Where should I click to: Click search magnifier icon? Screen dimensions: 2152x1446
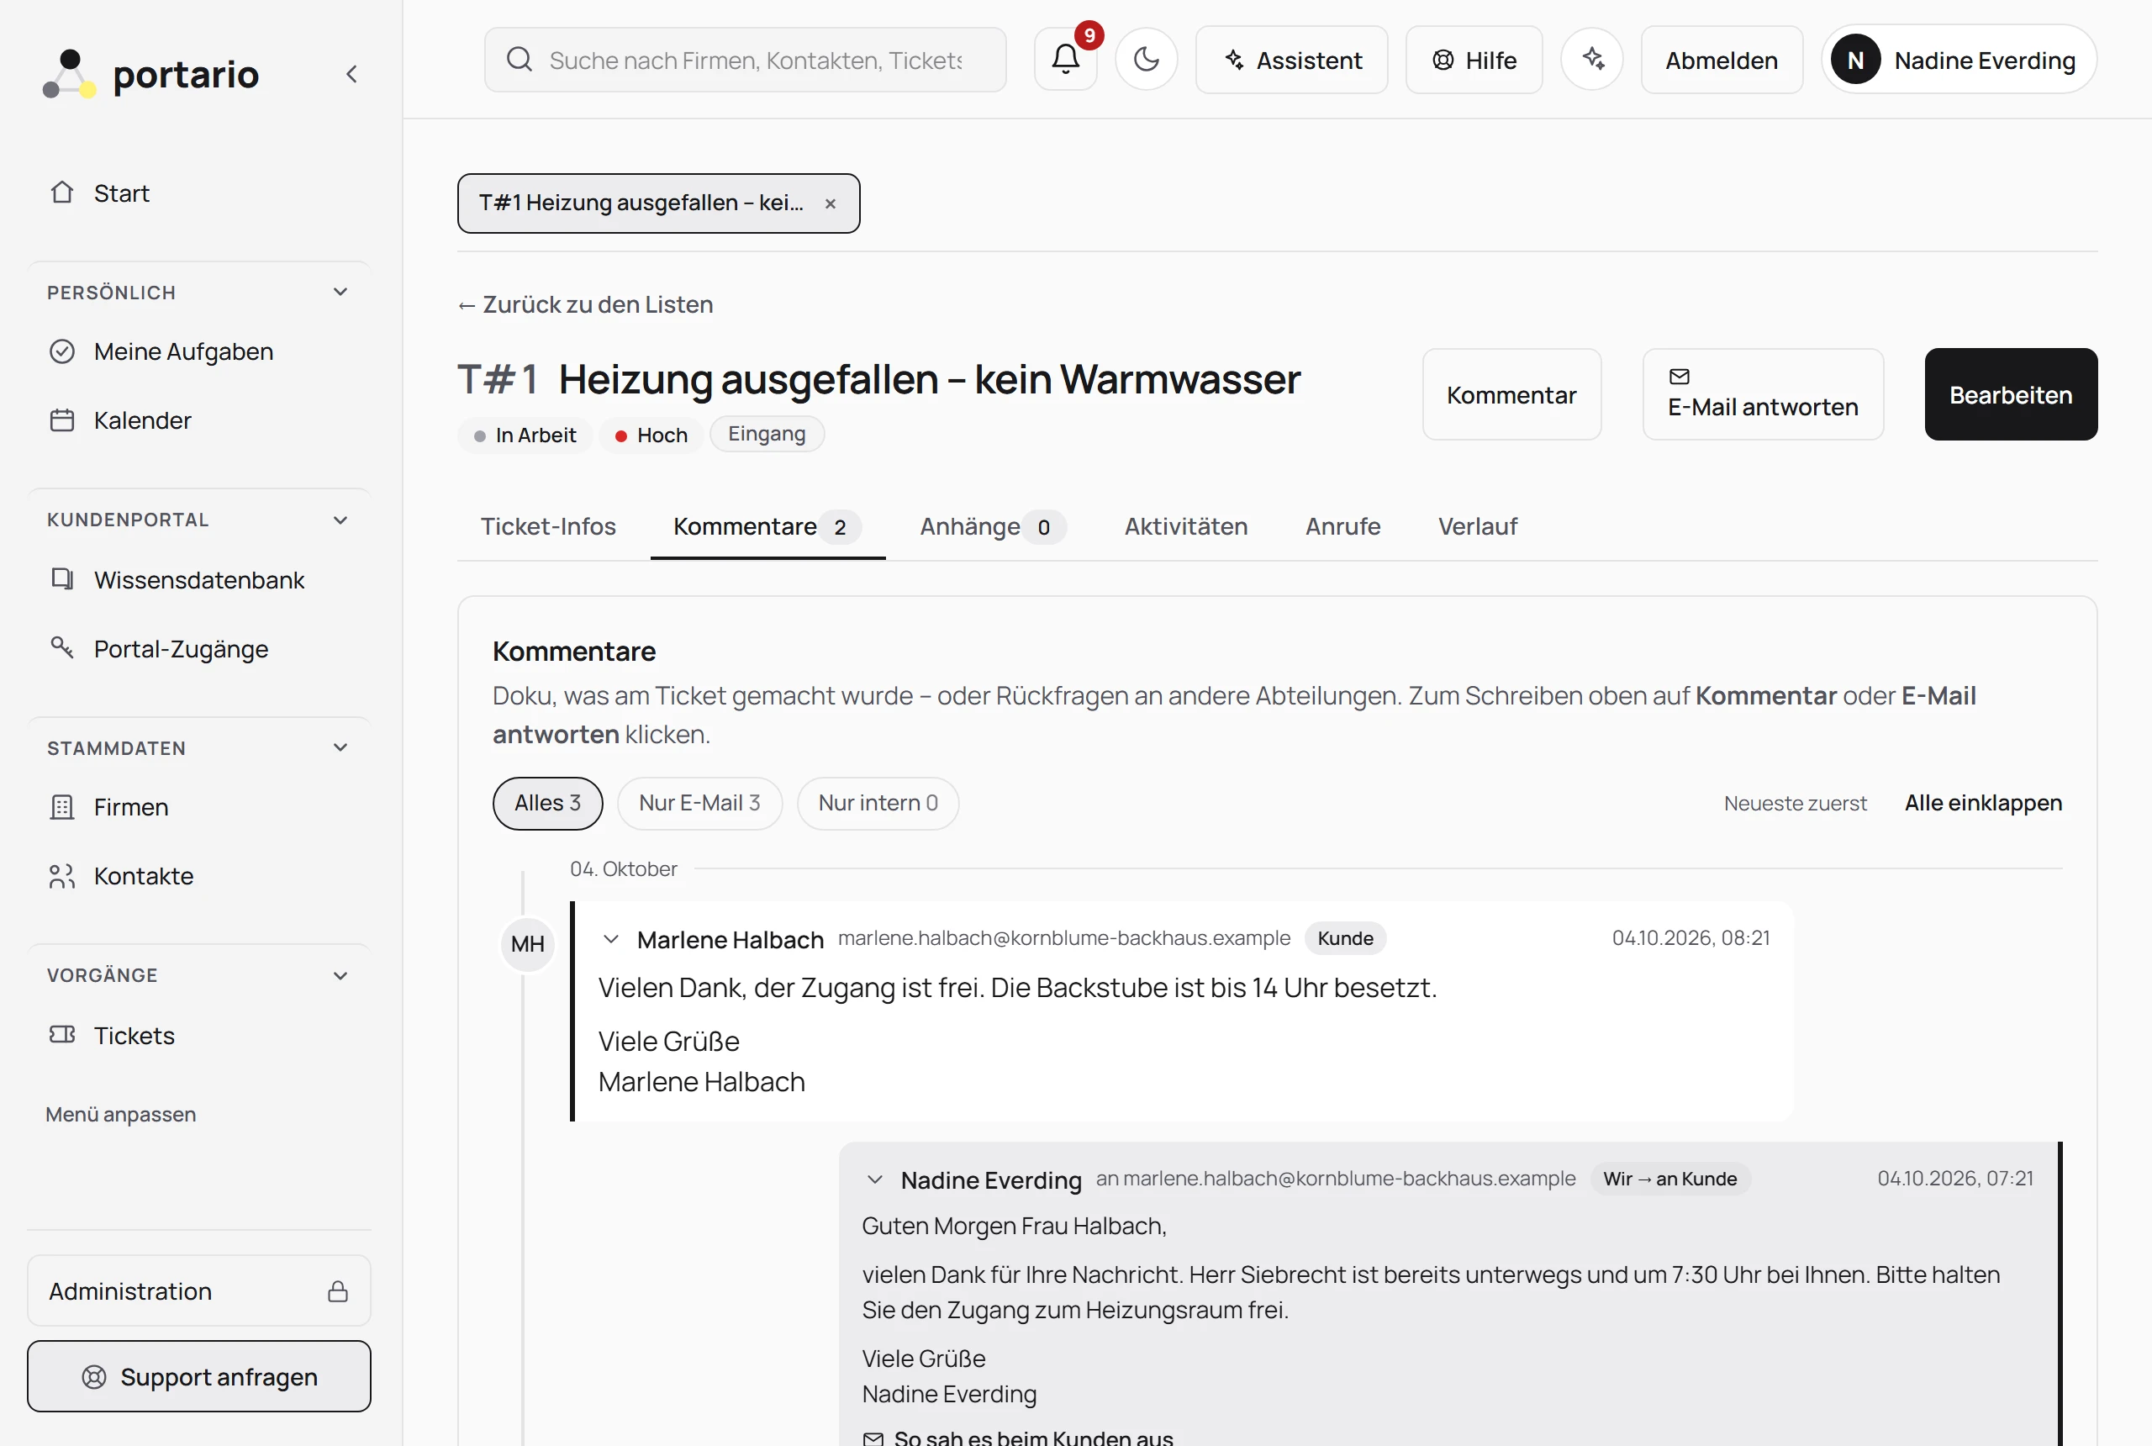(520, 60)
